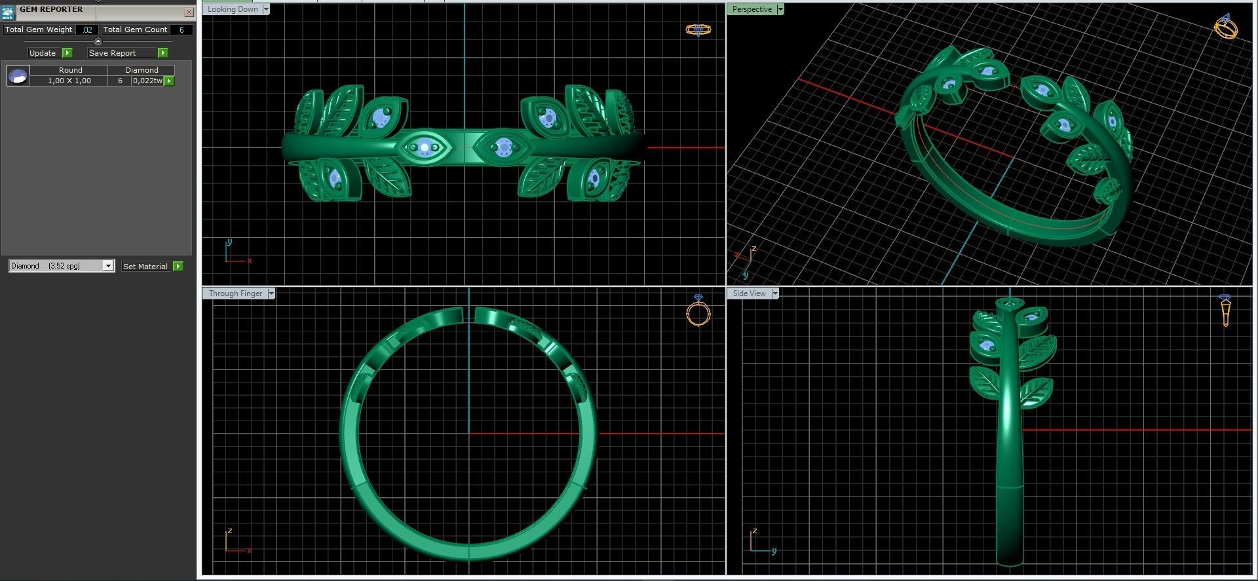Click the Through Finger viewport label

[235, 293]
